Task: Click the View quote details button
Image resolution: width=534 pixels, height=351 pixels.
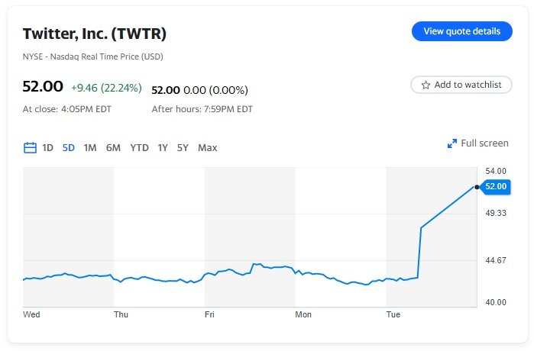Action: 461,31
